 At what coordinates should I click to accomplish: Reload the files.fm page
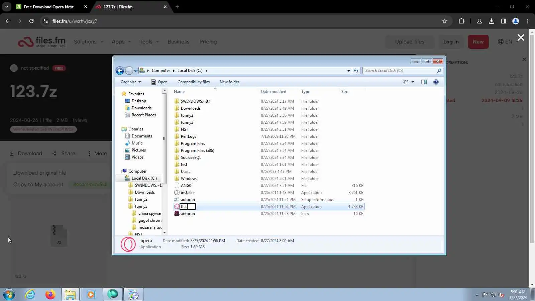point(31,21)
